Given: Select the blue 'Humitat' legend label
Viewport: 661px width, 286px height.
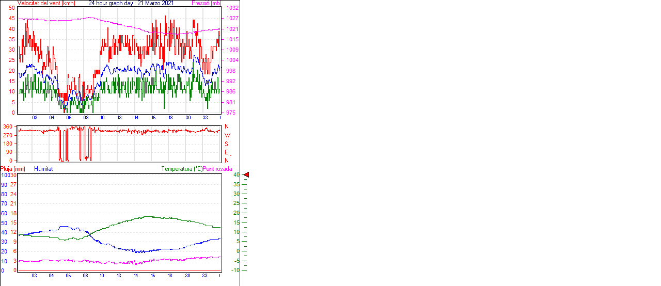Looking at the screenshot, I should (43, 169).
